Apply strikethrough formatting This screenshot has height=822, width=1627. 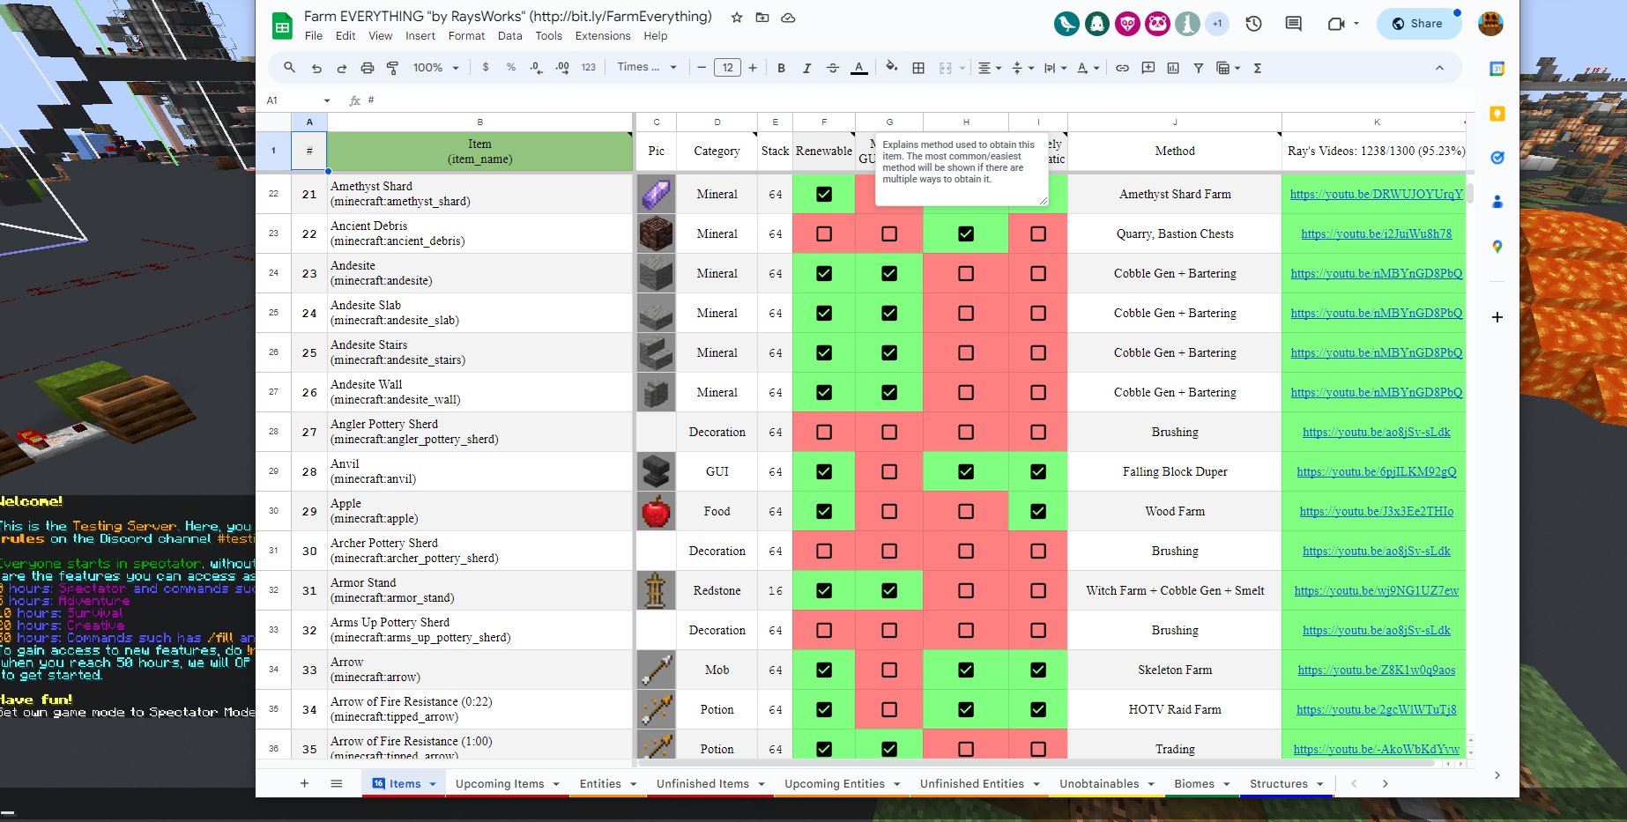[833, 68]
